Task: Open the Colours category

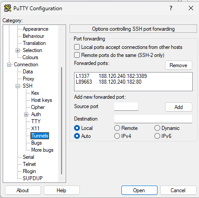Action: (30, 57)
